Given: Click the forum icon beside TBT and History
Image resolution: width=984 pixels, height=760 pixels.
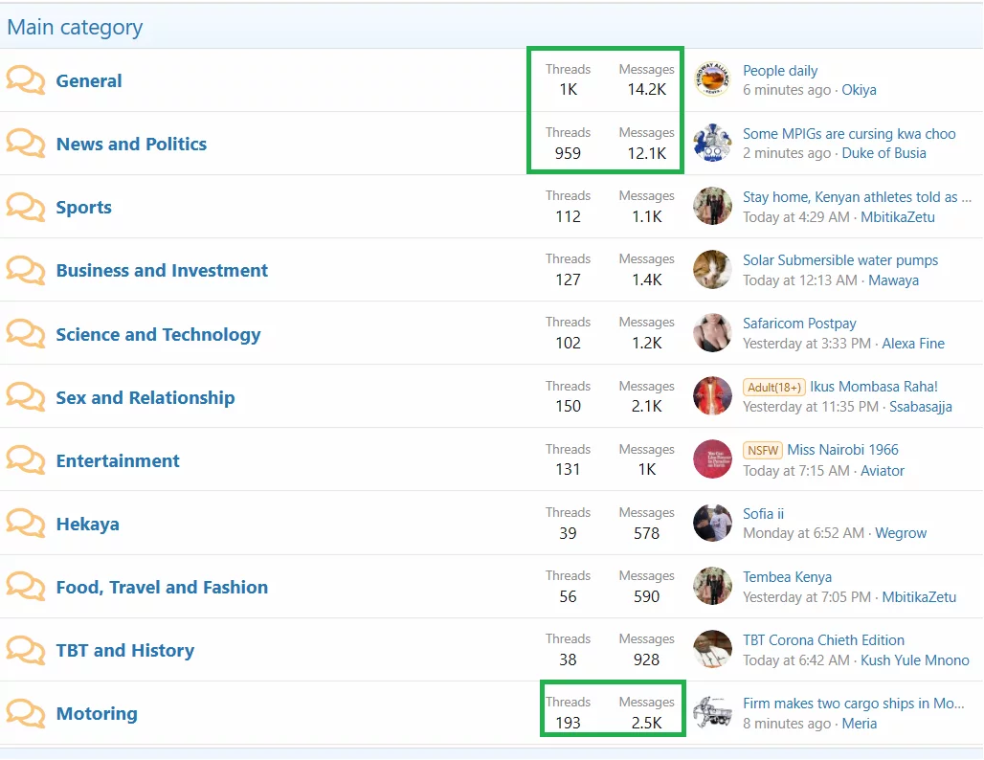Looking at the screenshot, I should 26,650.
